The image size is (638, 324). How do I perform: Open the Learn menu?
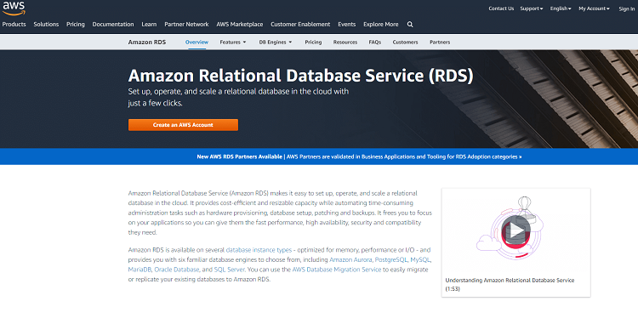click(149, 25)
